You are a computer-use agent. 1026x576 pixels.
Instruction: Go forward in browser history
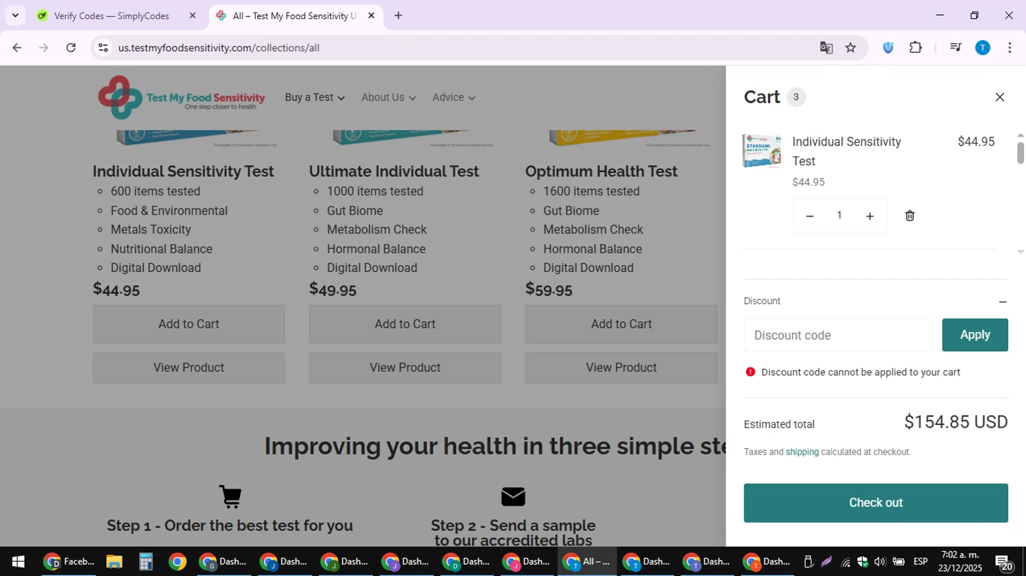44,48
